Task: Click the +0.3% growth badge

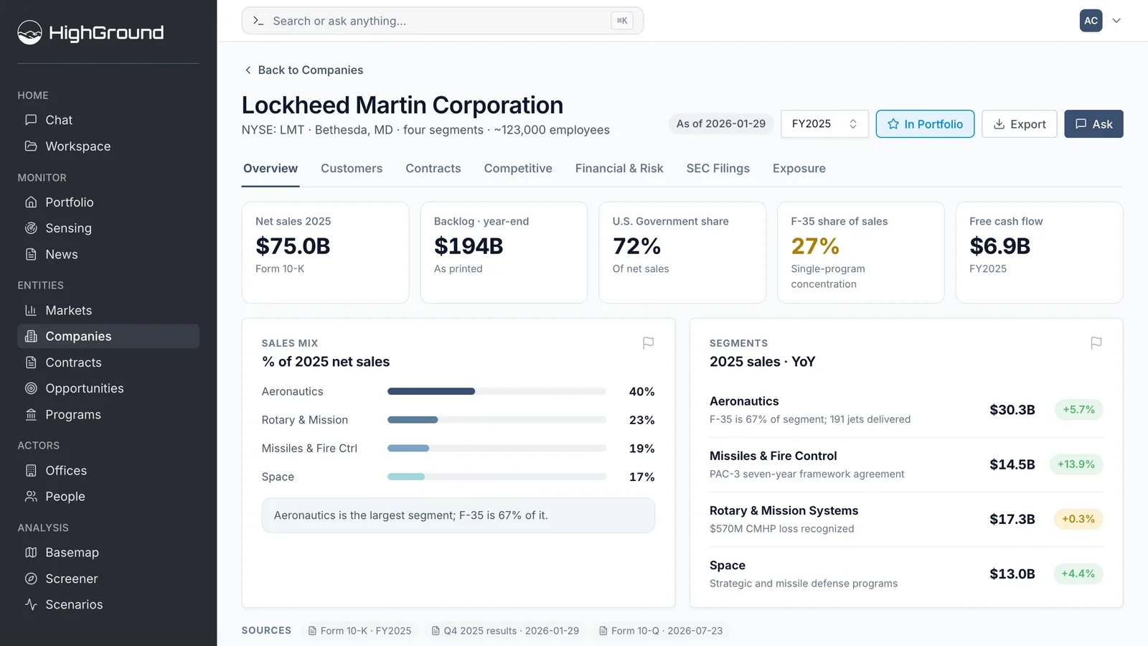Action: [x=1078, y=519]
